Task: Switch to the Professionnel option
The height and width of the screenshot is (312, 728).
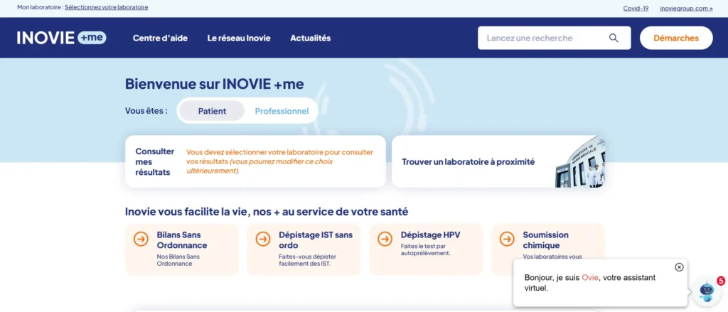Action: tap(282, 111)
